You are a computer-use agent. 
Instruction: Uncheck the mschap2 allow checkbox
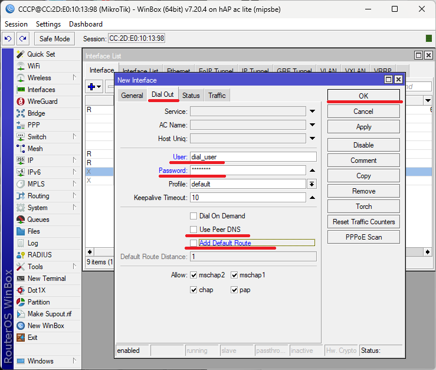(x=194, y=275)
